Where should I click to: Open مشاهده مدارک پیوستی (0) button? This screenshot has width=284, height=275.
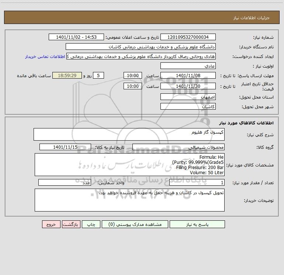(x=135, y=224)
